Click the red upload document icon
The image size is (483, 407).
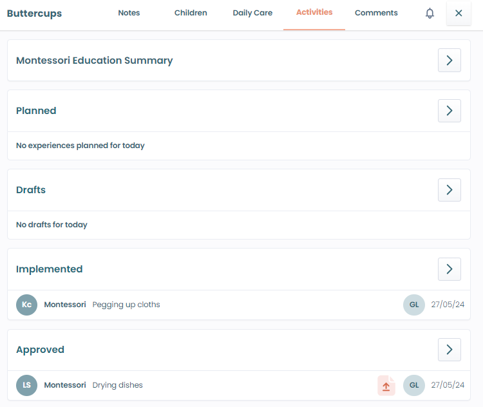(386, 386)
